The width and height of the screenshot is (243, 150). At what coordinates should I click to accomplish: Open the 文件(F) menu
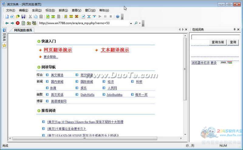pyautogui.click(x=11, y=10)
